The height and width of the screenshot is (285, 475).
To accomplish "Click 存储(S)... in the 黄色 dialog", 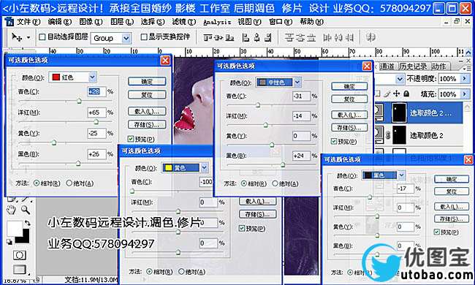I will click(x=257, y=214).
